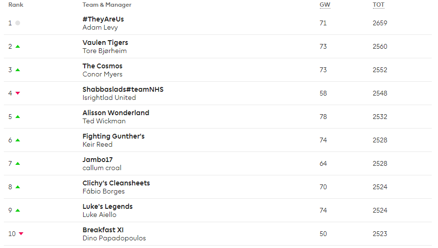Click the red down arrow at rank 4

(18, 93)
